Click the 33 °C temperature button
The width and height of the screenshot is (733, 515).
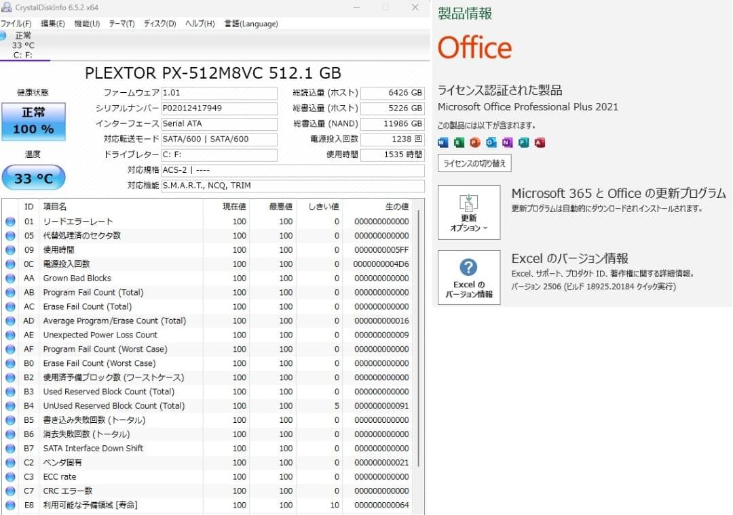tap(34, 178)
